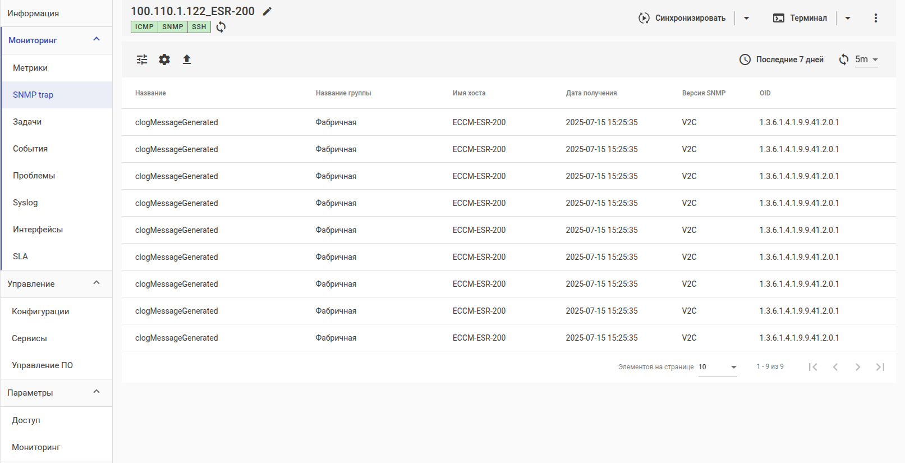Choose the Последние 7 дней time range

tap(782, 59)
